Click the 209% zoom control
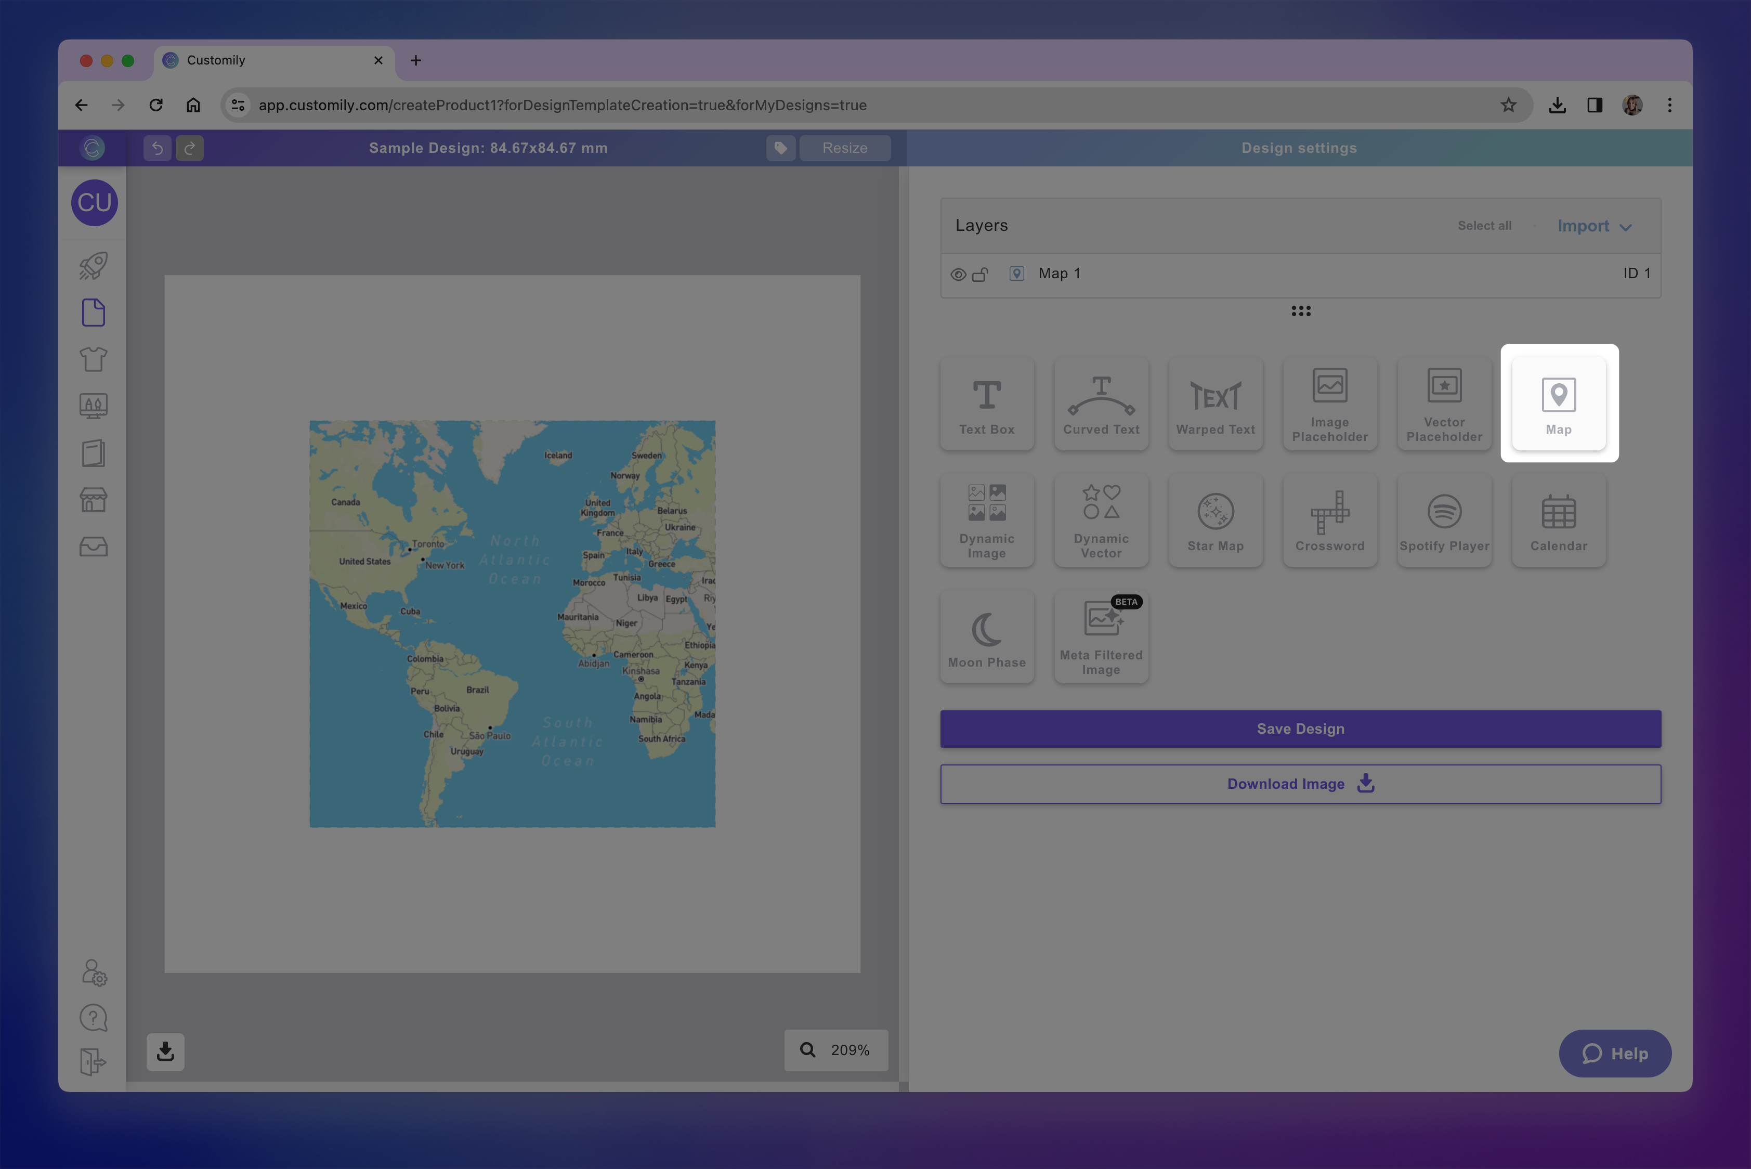1751x1169 pixels. pyautogui.click(x=835, y=1050)
